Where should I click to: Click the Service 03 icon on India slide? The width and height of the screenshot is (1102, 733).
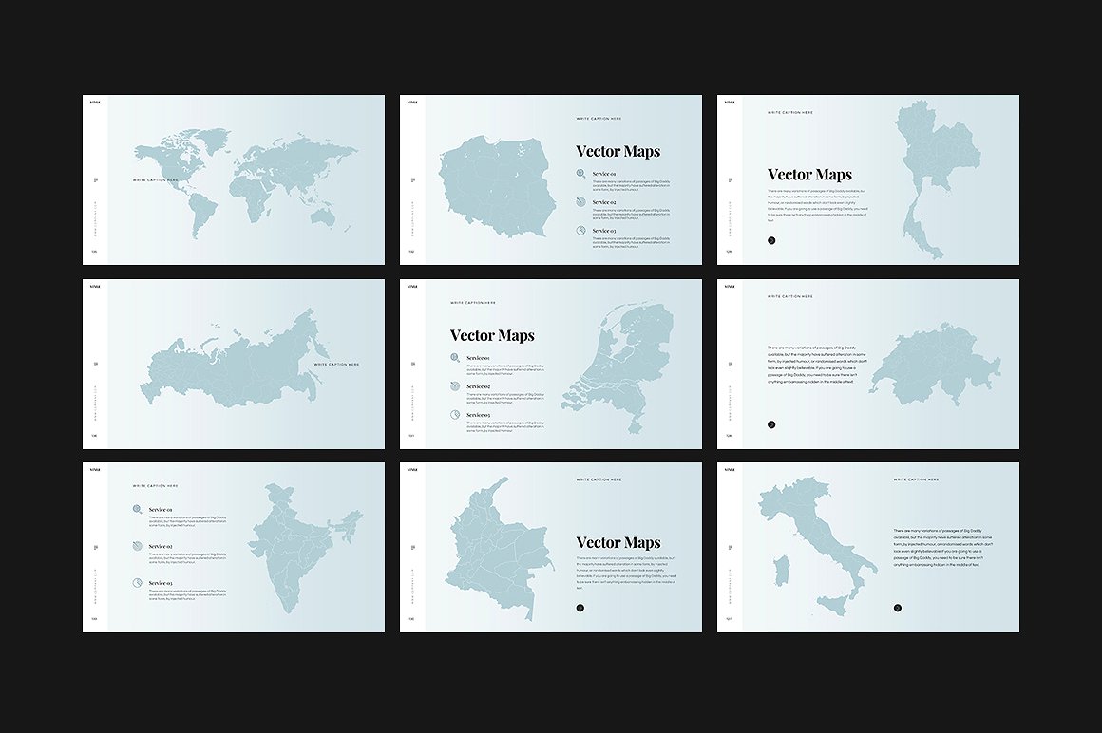[138, 582]
